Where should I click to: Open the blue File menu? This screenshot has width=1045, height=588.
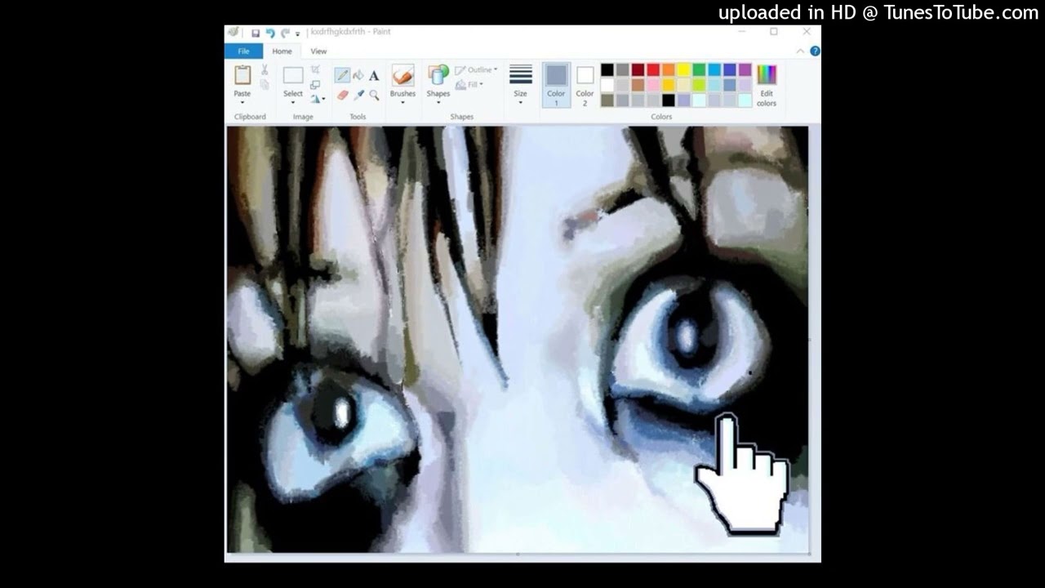point(243,51)
